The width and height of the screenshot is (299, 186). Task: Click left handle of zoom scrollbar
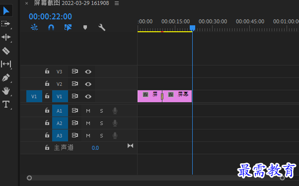pos(29,178)
